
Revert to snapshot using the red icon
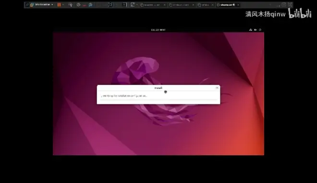(85, 5)
